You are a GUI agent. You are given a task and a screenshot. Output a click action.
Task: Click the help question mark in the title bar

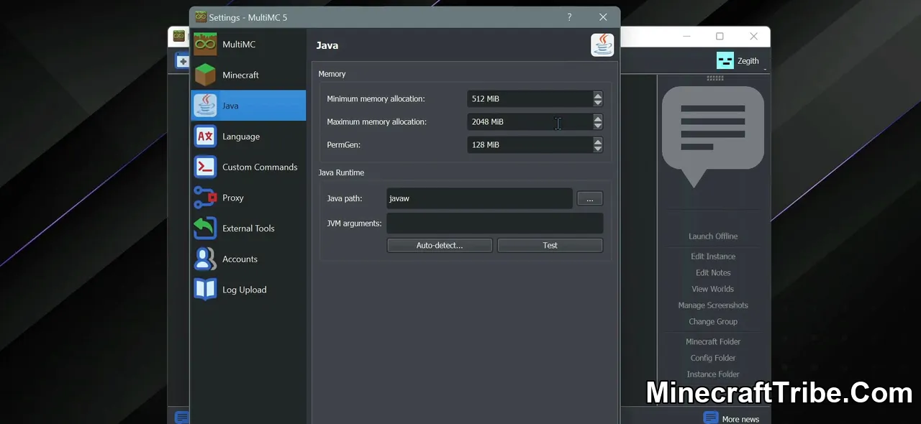(569, 17)
